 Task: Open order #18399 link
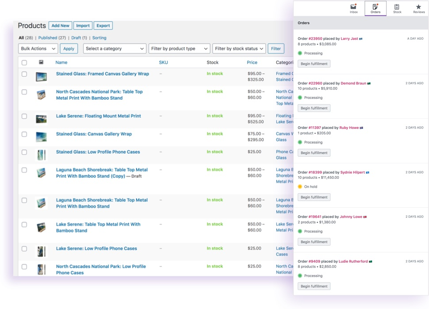[x=315, y=172]
